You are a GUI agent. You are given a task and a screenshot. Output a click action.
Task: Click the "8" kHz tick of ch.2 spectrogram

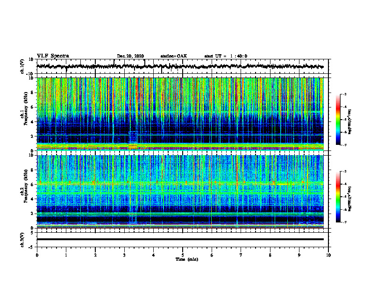[32, 170]
